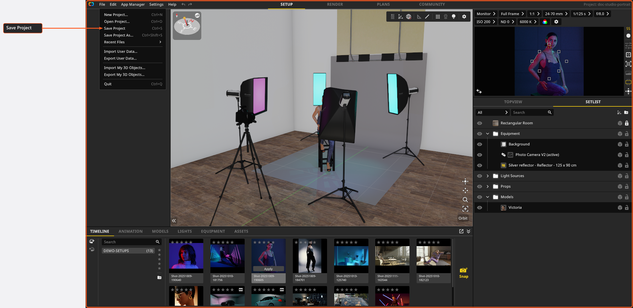The width and height of the screenshot is (633, 308).
Task: Click the focus frame icon above Orbit
Action: [465, 209]
